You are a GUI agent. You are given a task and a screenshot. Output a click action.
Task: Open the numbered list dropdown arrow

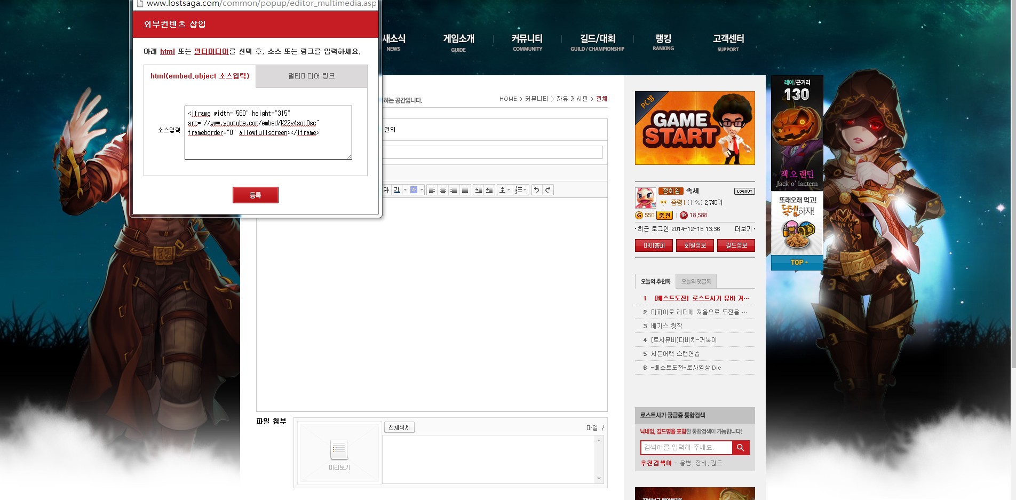(x=525, y=190)
